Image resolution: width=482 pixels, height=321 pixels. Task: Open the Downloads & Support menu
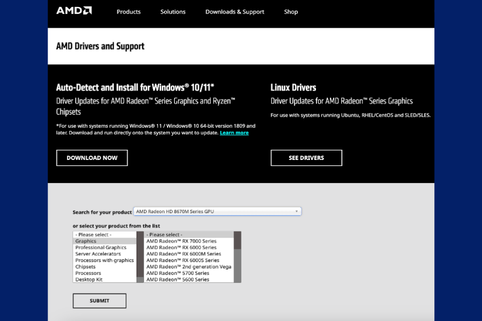(x=235, y=12)
